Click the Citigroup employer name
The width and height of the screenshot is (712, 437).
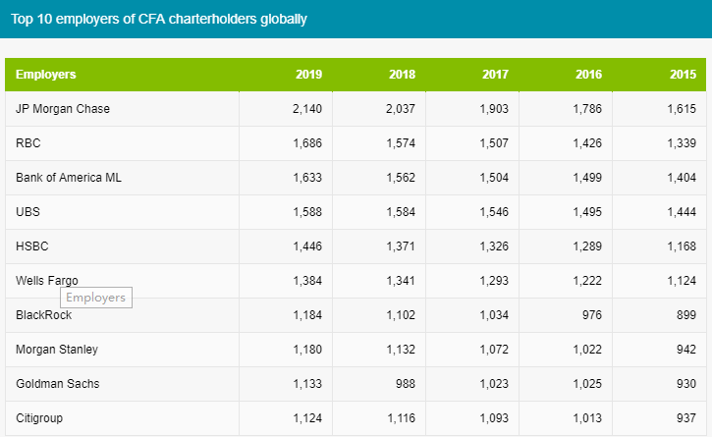click(39, 418)
